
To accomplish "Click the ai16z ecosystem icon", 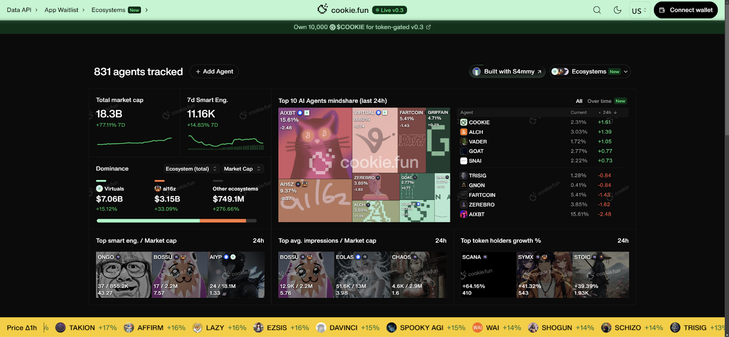I will (158, 189).
